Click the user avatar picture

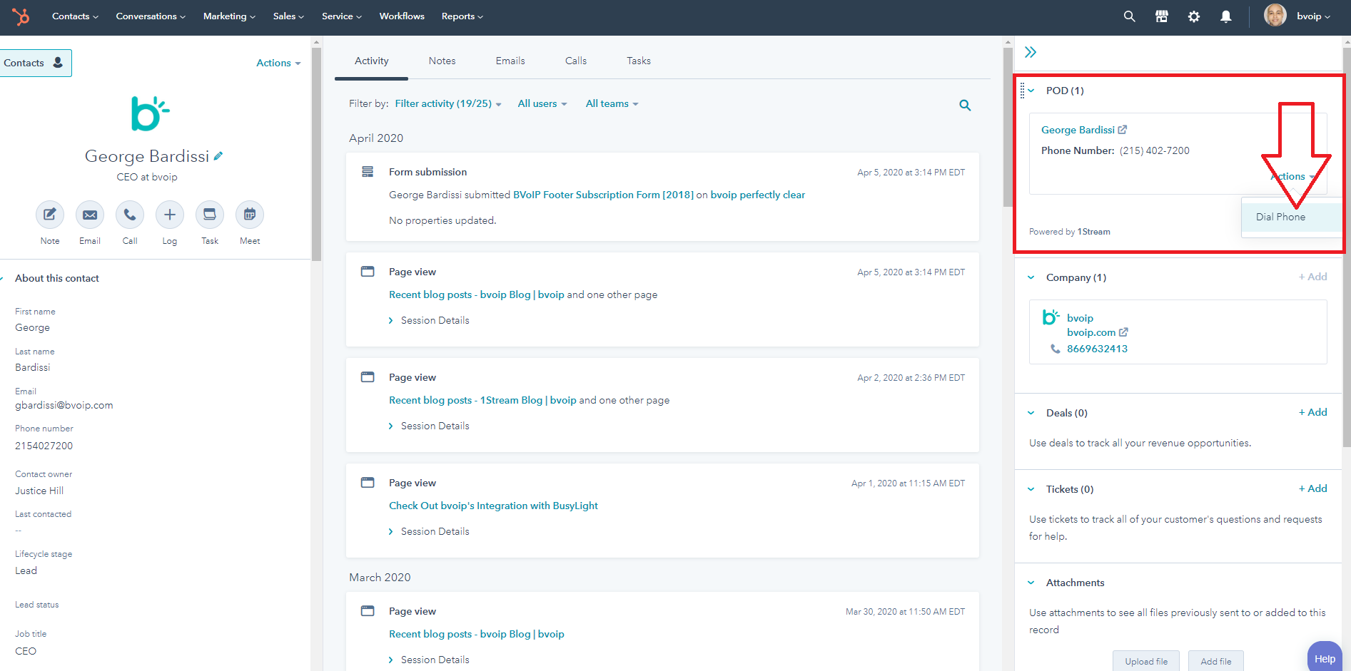coord(1275,15)
